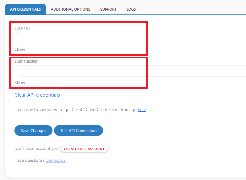Click the CLIENT SECRET field label
246x180 pixels.
coord(26,61)
